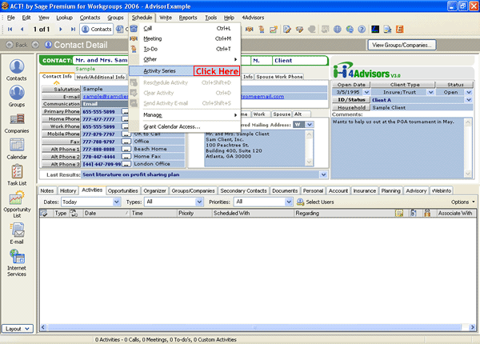Open the Dates filter dropdown

click(116, 202)
